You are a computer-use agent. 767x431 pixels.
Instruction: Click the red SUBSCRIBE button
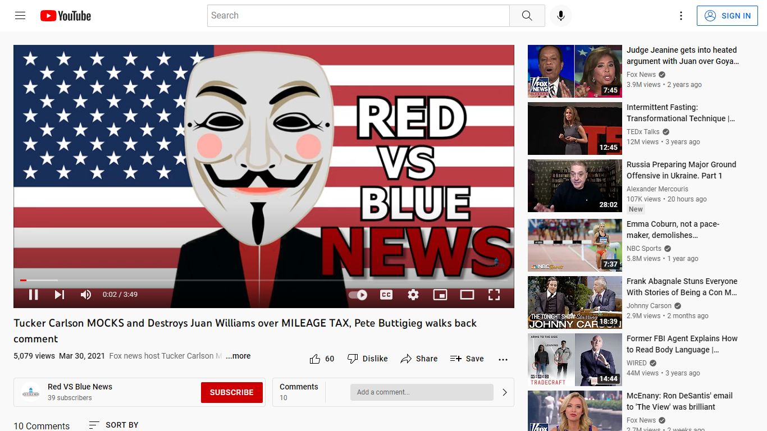click(x=231, y=392)
